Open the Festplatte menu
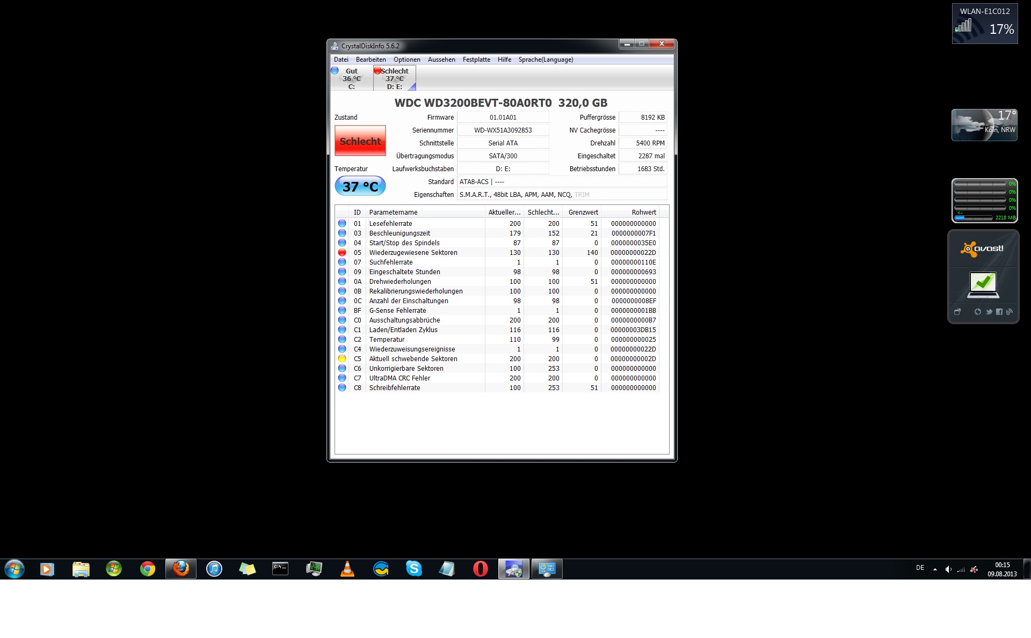The width and height of the screenshot is (1031, 638). (476, 60)
